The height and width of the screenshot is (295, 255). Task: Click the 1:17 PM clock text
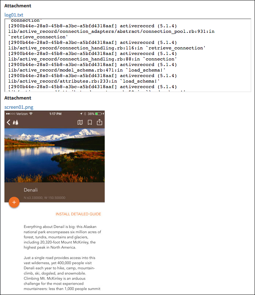tap(55, 114)
